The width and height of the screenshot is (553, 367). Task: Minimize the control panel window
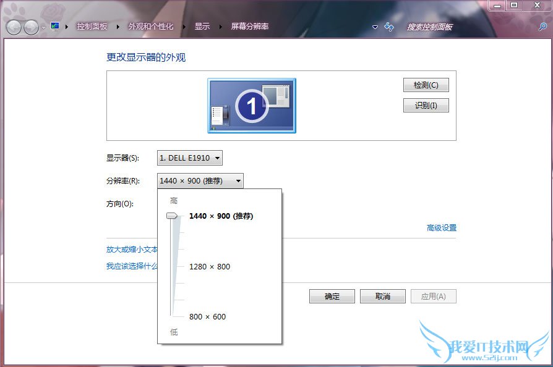497,6
